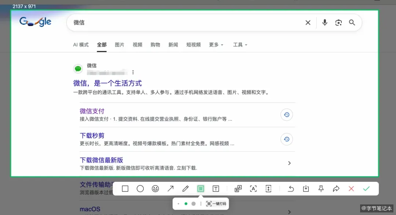This screenshot has width=396, height=215.
Task: Pin the screenshot to the screen
Action: coord(321,189)
